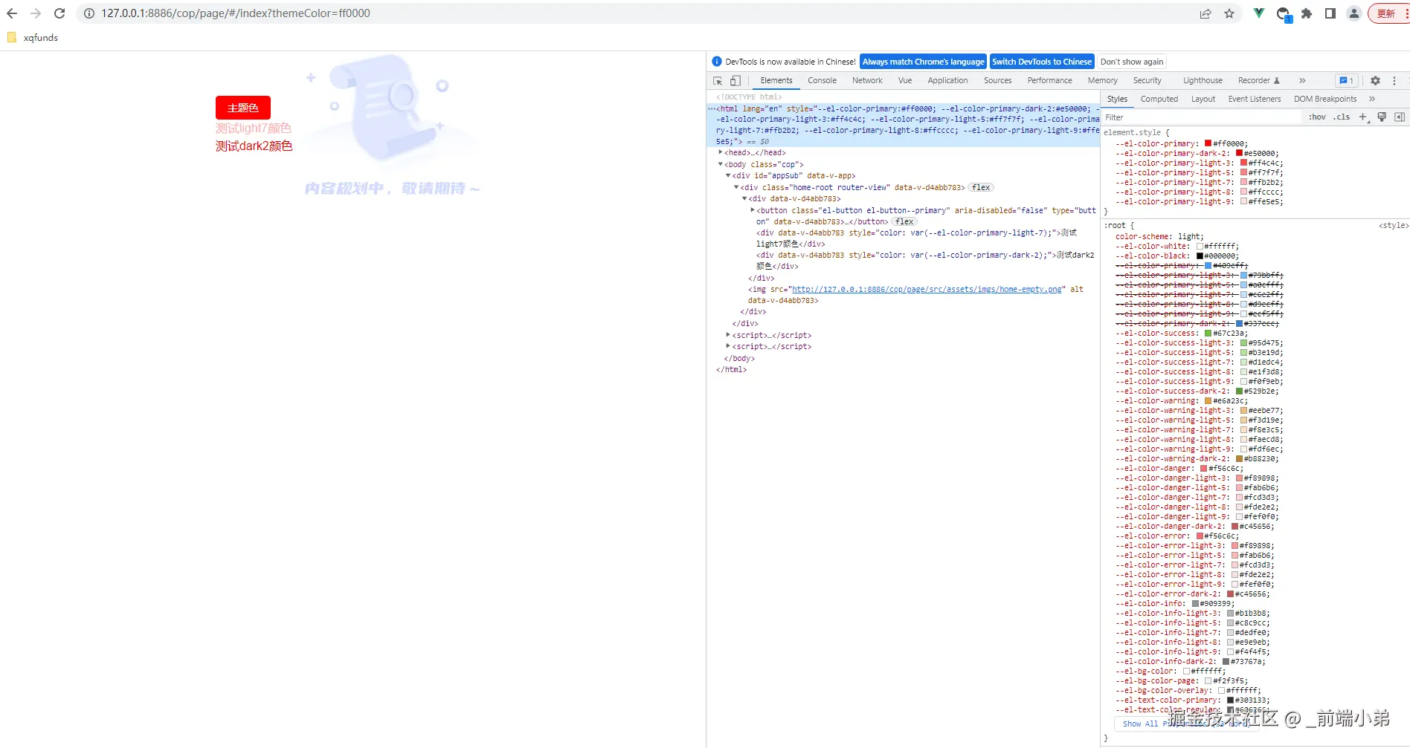Open the Vue devtools tab
The image size is (1410, 748).
click(904, 81)
